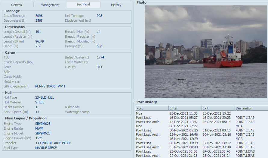
Task: Click exit time 07-Nov-2021 08:52
Action: pos(217,143)
